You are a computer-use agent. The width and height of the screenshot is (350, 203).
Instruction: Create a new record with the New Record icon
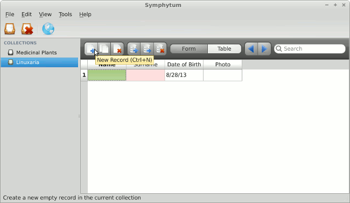coord(91,48)
